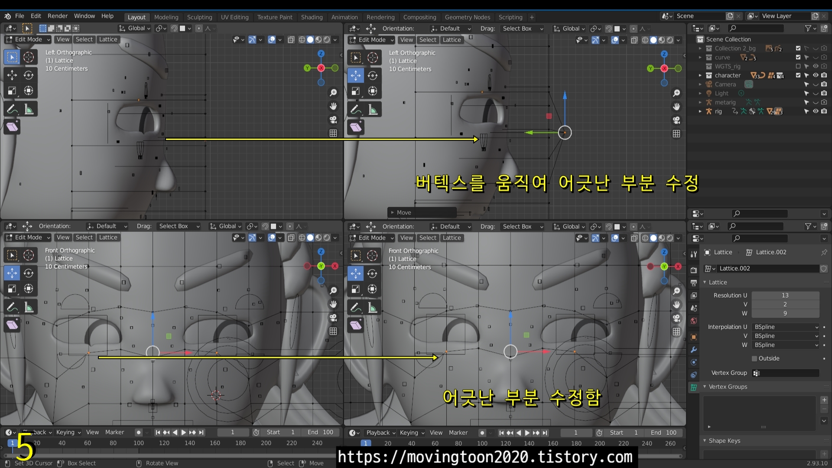
Task: Toggle auto keying in the left timeline
Action: click(138, 432)
